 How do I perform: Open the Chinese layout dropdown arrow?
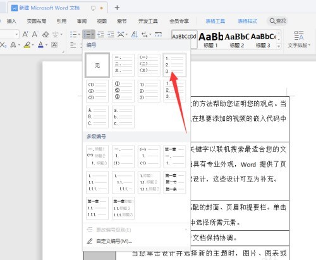[x=126, y=34]
